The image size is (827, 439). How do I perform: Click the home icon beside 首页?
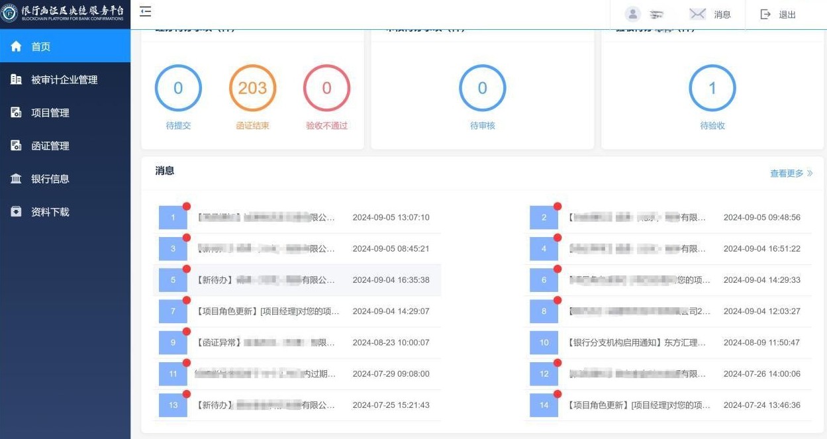click(17, 46)
